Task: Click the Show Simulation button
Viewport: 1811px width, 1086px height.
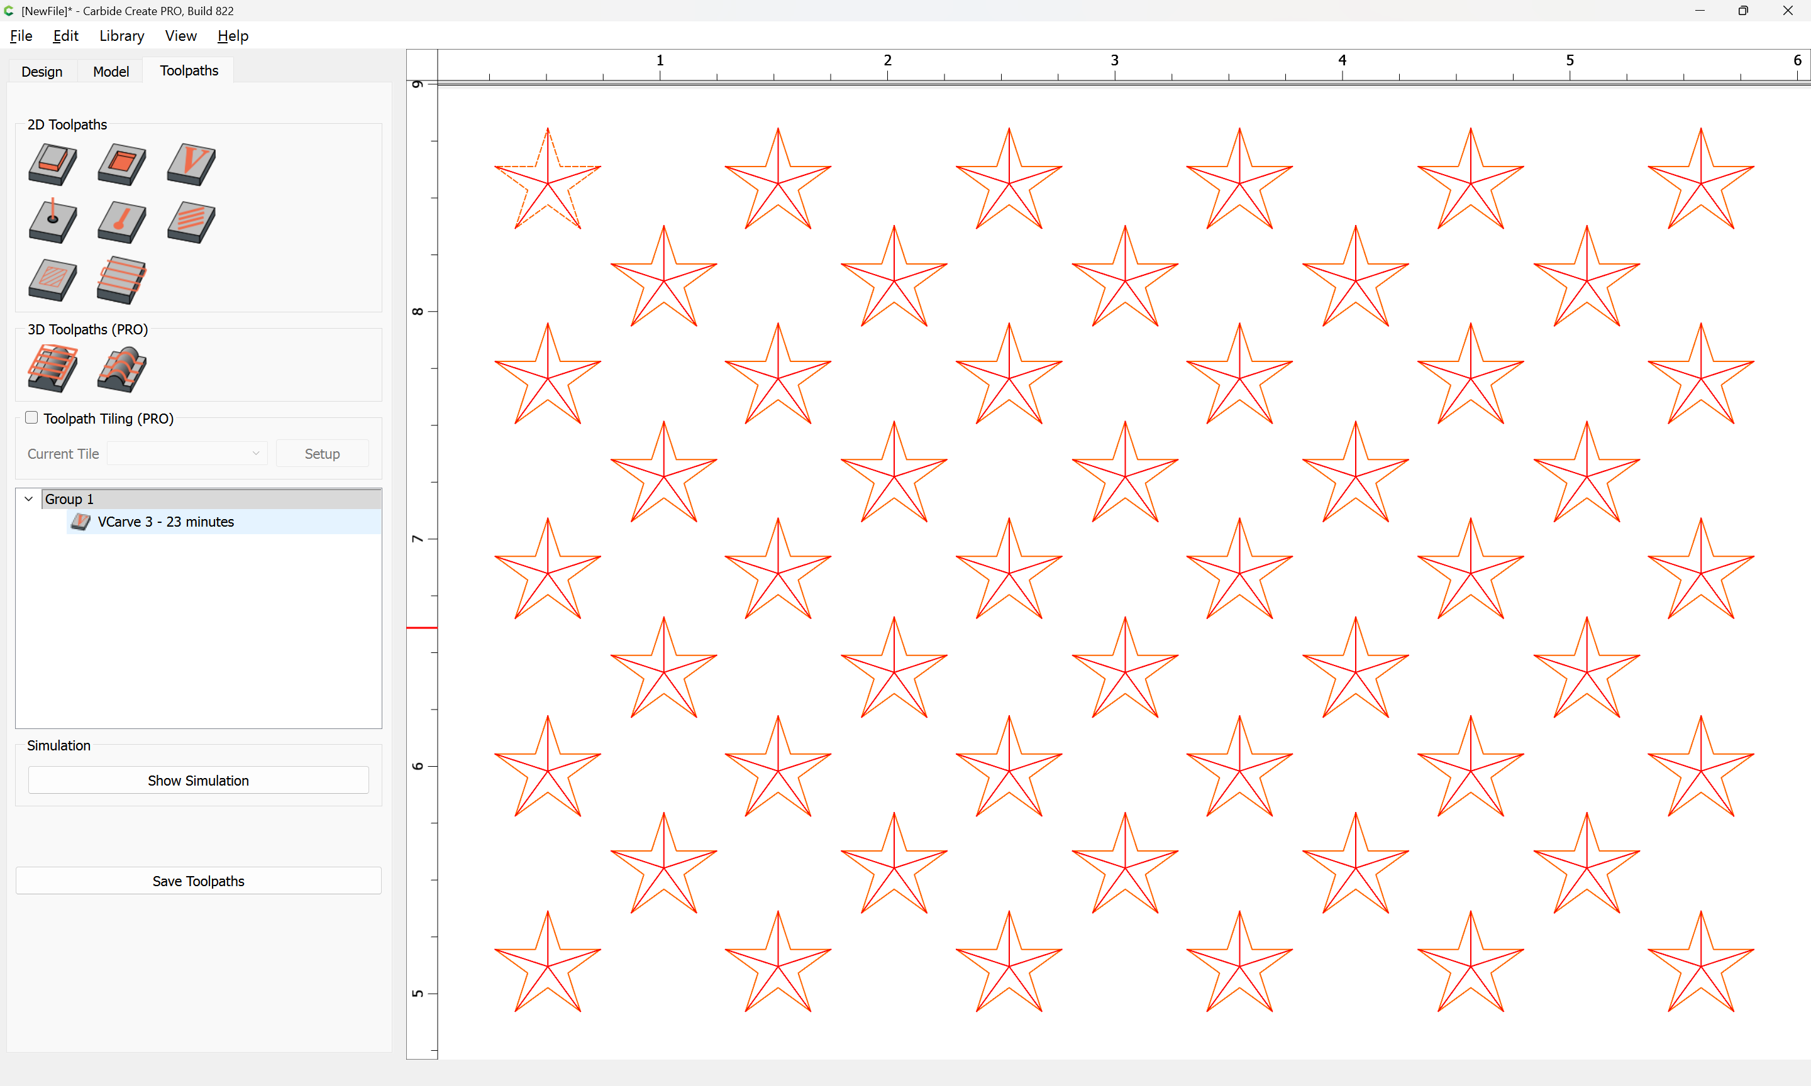Action: 198,780
